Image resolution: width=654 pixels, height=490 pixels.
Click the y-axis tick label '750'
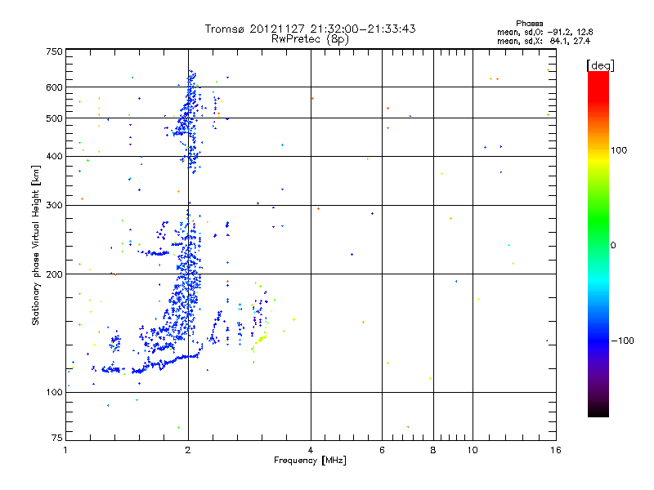(54, 51)
